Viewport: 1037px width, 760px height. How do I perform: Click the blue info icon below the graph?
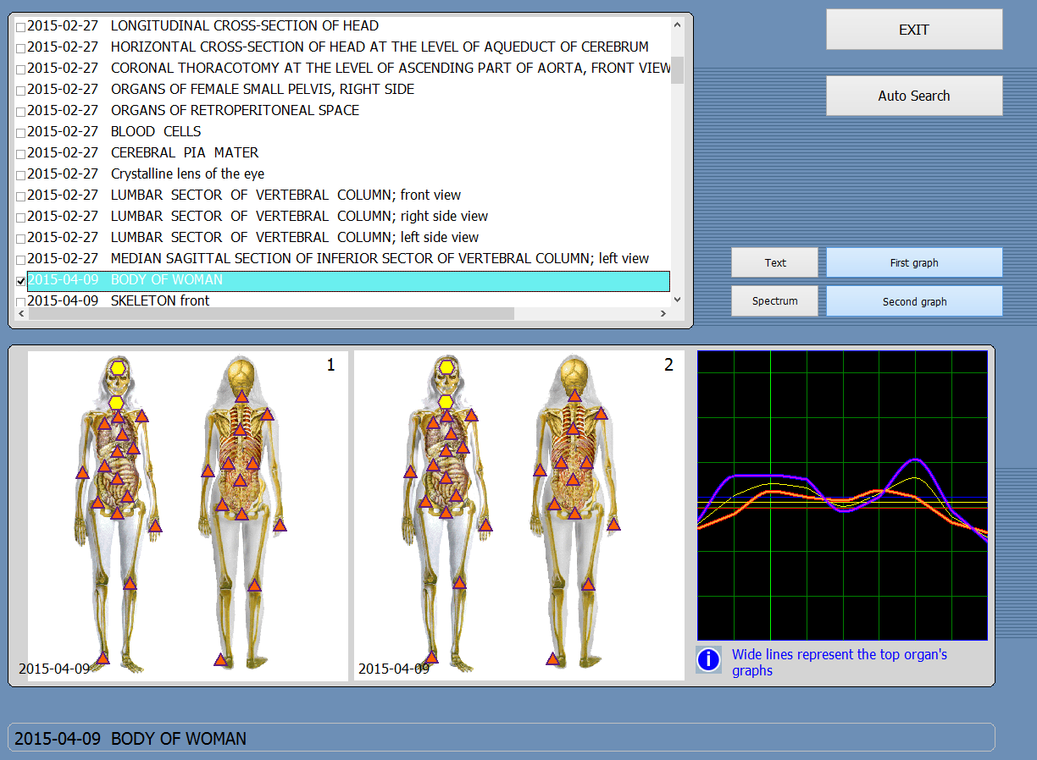pyautogui.click(x=708, y=659)
